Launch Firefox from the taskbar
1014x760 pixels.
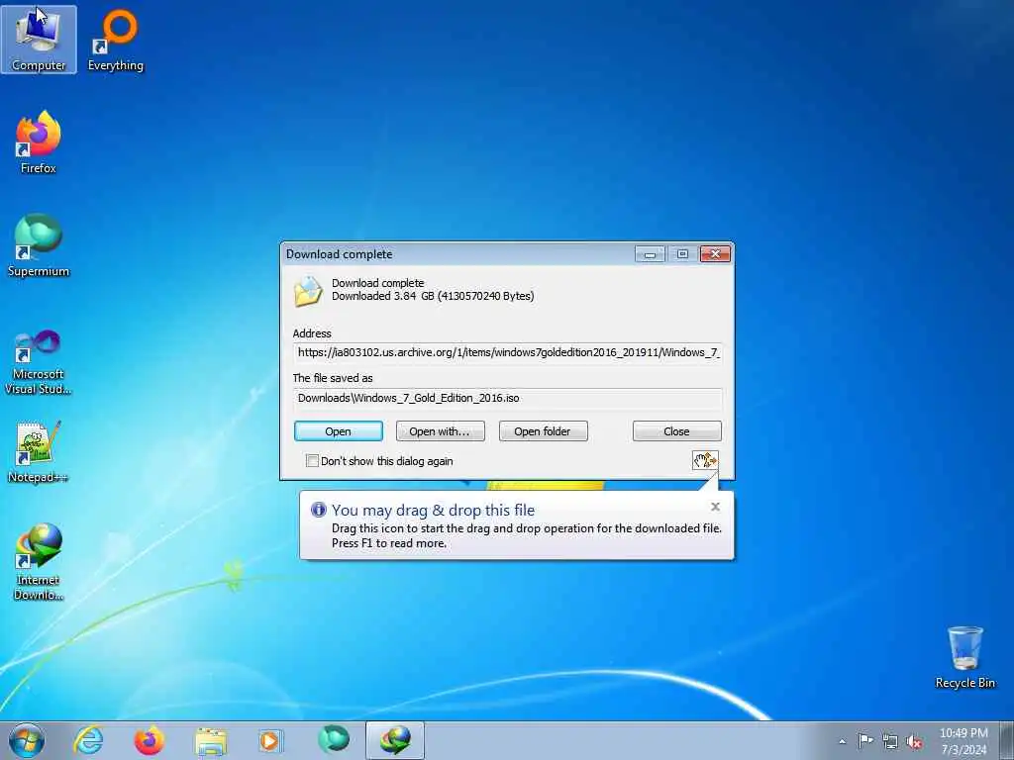pyautogui.click(x=149, y=740)
